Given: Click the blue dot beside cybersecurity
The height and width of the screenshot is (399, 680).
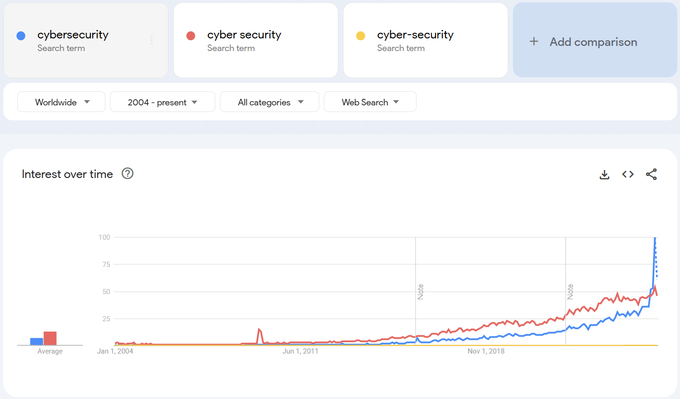Looking at the screenshot, I should tap(21, 35).
